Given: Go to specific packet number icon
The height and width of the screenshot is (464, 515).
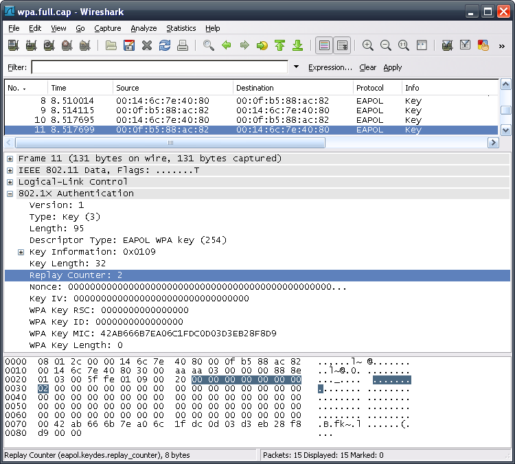Looking at the screenshot, I should [x=262, y=45].
